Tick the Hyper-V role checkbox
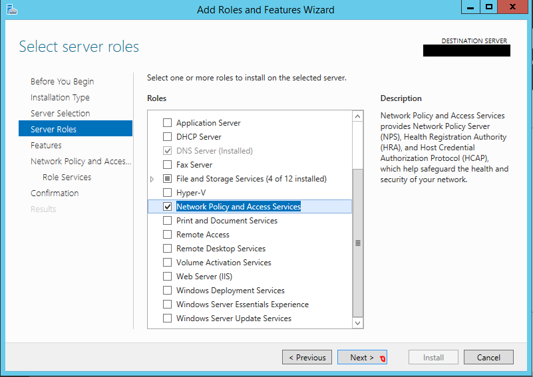Image resolution: width=533 pixels, height=377 pixels. click(x=167, y=193)
